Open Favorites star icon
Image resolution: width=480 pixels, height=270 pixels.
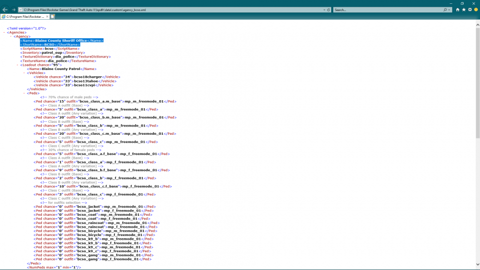point(464,10)
